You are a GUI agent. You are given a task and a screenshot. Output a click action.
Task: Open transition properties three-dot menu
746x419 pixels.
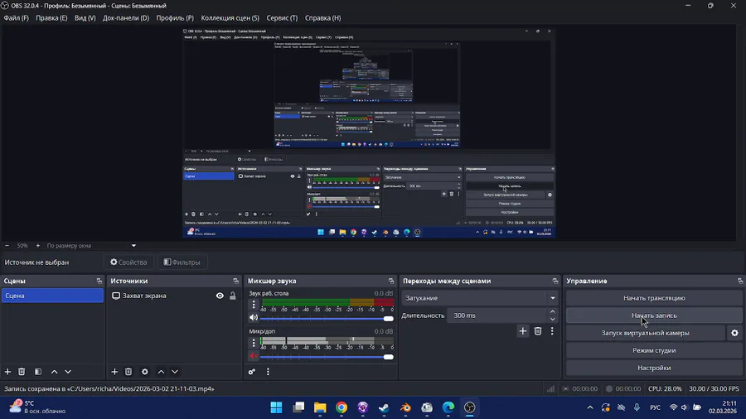pyautogui.click(x=552, y=331)
